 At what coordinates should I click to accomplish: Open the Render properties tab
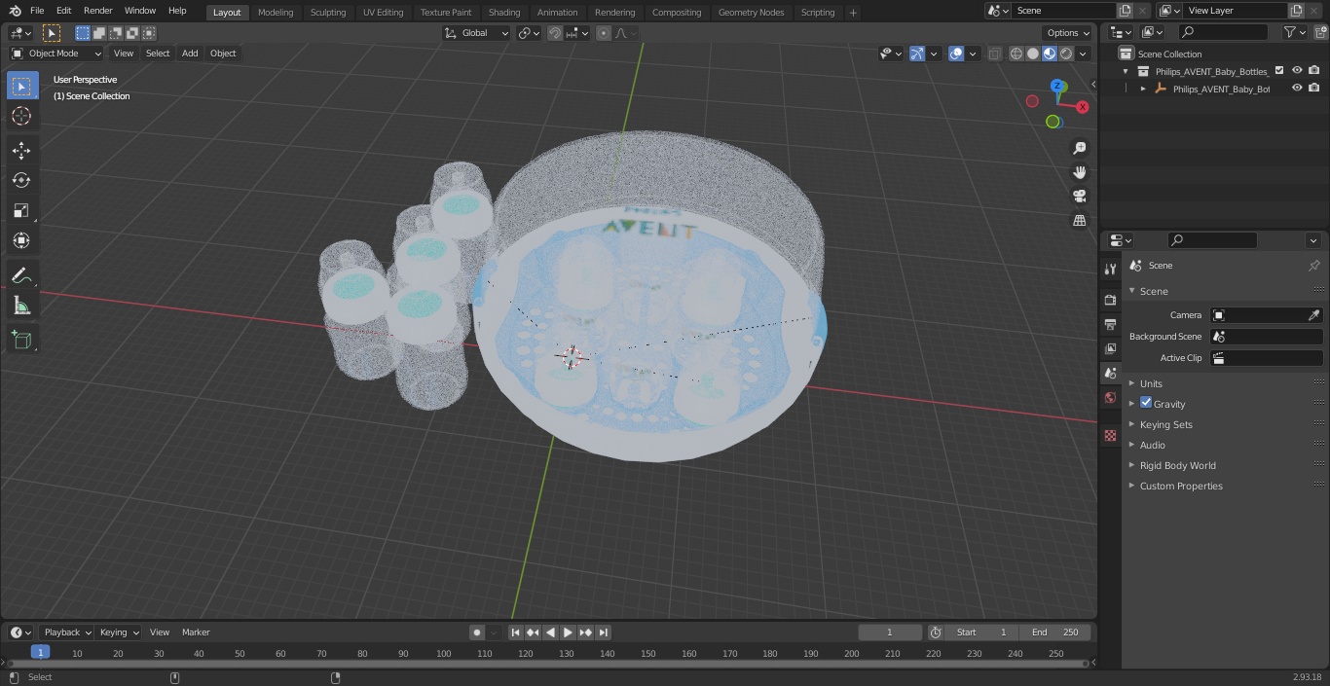click(1110, 300)
